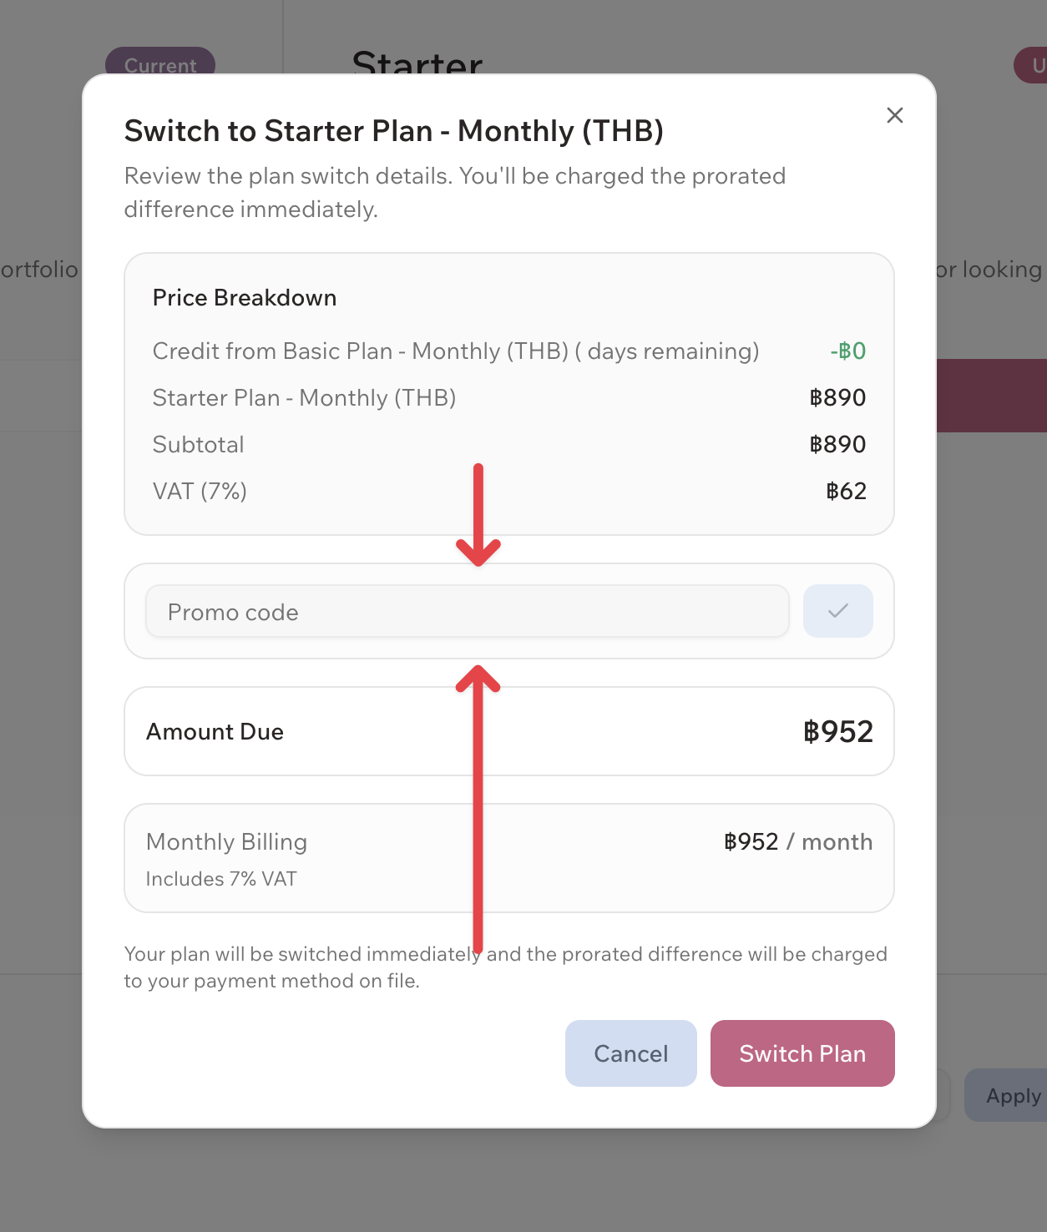
Task: Click the dialog dismiss cross icon
Action: point(894,116)
